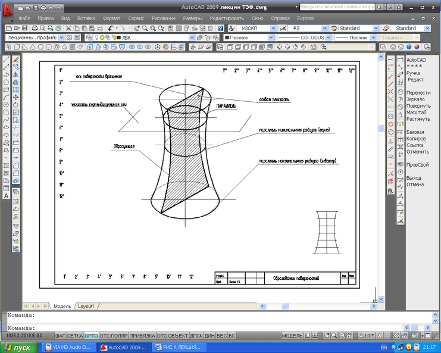Viewport: 441px width, 353px height.
Task: Select the Polygon drawing tool
Action: pos(6,82)
